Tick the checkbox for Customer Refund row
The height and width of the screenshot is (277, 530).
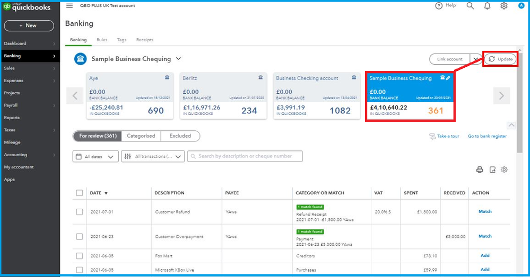click(x=80, y=212)
